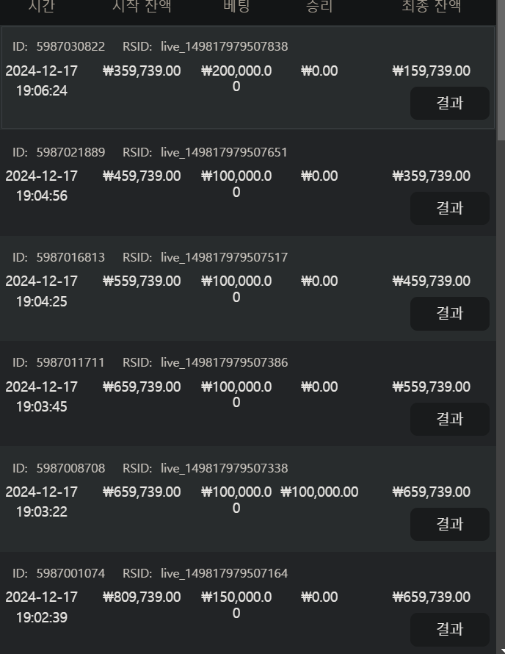The width and height of the screenshot is (505, 654).
Task: Click starting balance ₩809,739.00
Action: tap(142, 597)
